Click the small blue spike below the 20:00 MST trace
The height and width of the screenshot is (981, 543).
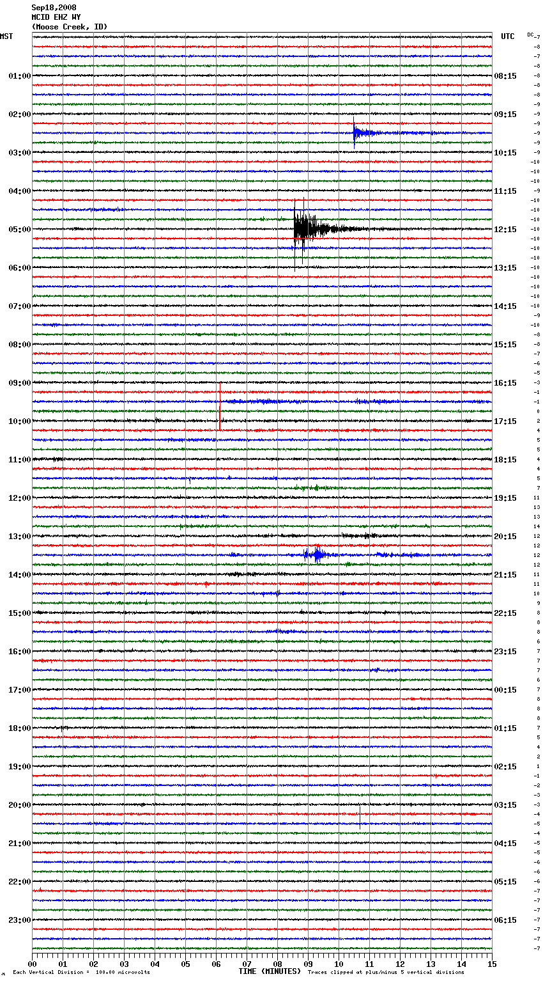click(x=360, y=817)
